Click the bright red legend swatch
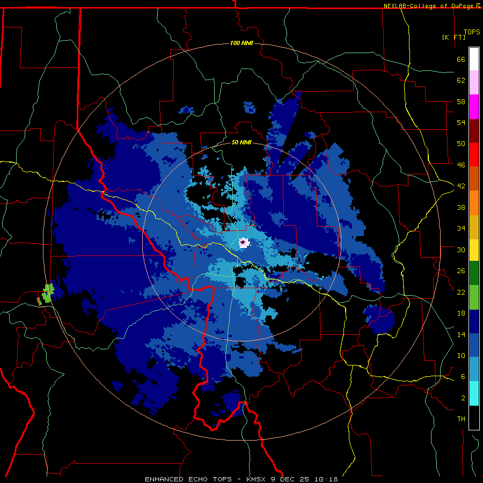Image resolution: width=483 pixels, height=483 pixels. coord(474,155)
